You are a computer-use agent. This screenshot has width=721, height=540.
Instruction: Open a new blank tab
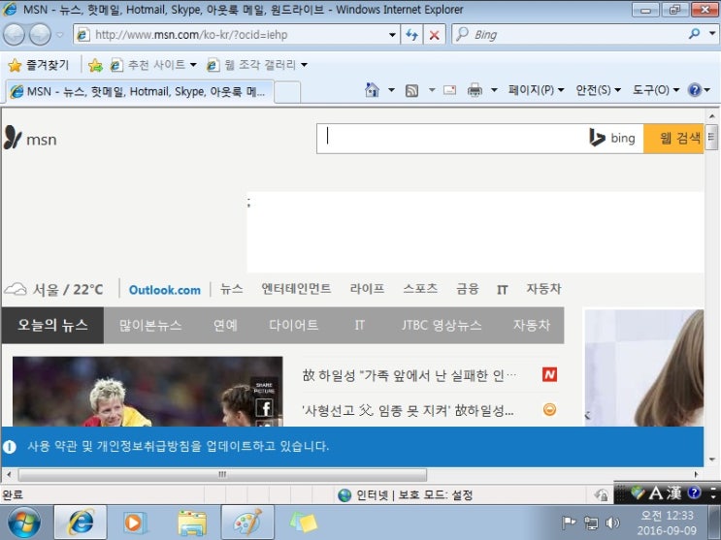click(287, 92)
